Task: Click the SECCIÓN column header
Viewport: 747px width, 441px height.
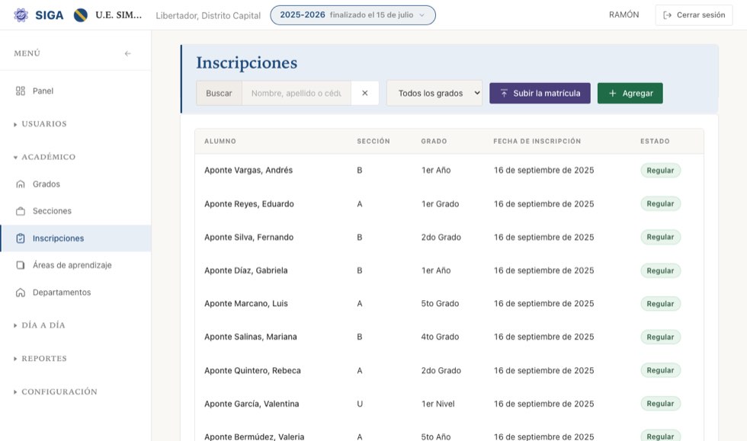Action: click(373, 142)
